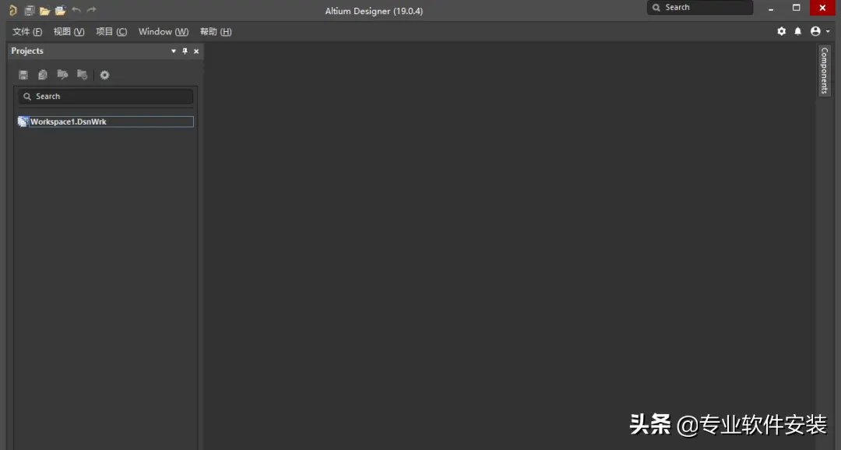Screen dimensions: 841x450
Task: Open preferences via the top-right gear icon
Action: click(782, 32)
